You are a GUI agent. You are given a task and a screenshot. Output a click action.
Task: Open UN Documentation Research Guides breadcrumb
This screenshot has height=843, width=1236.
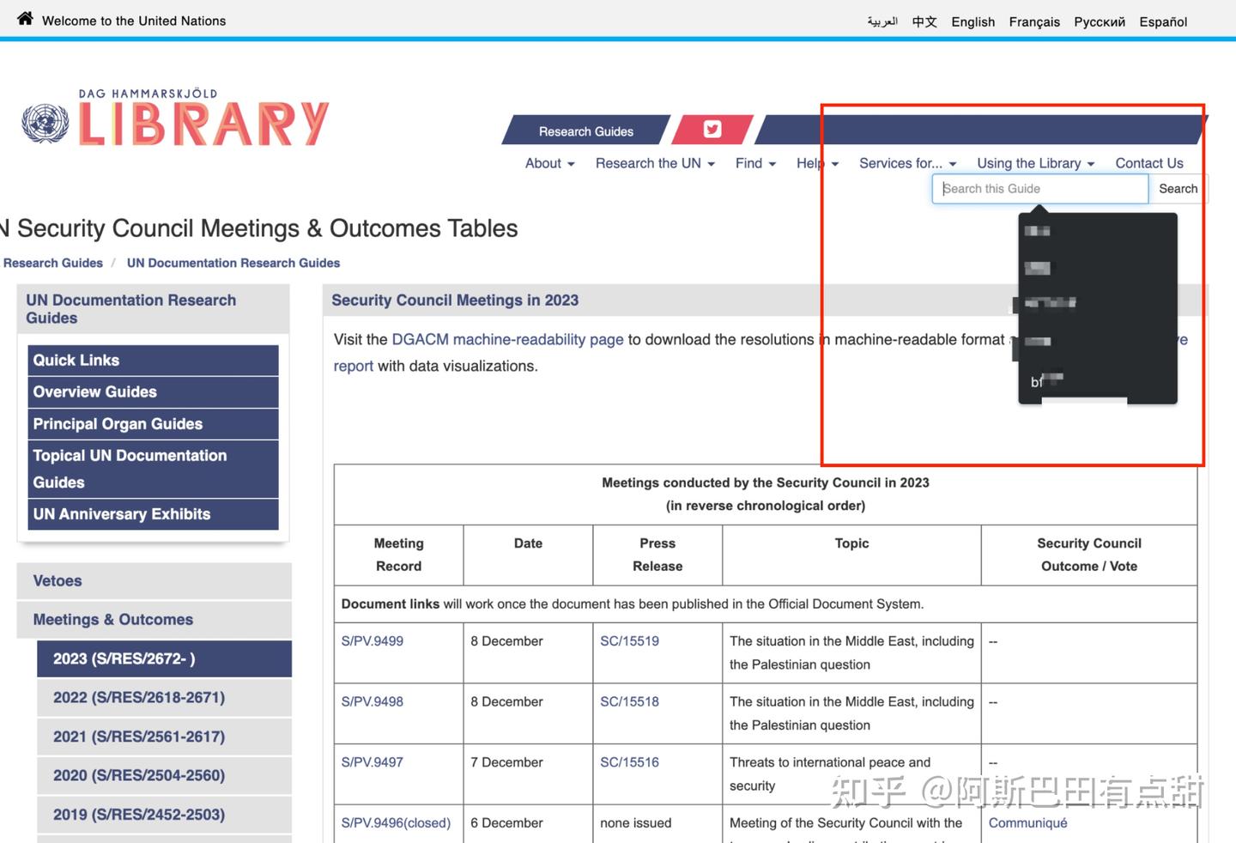click(x=233, y=263)
